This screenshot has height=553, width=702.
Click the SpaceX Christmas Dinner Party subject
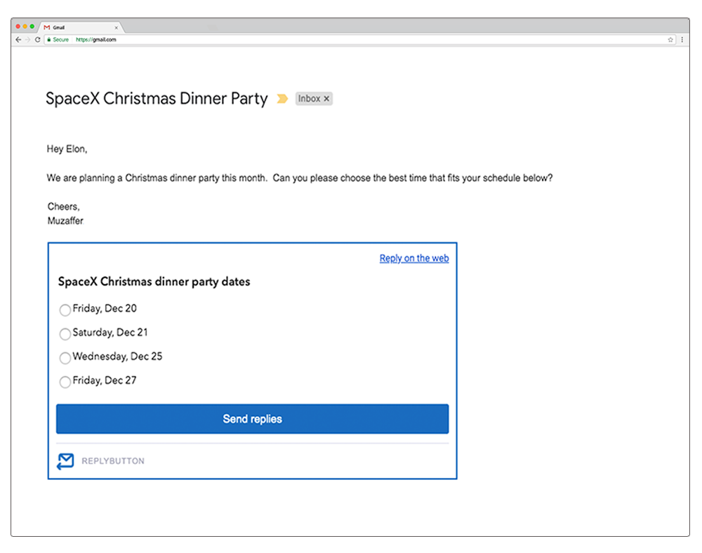tap(157, 98)
